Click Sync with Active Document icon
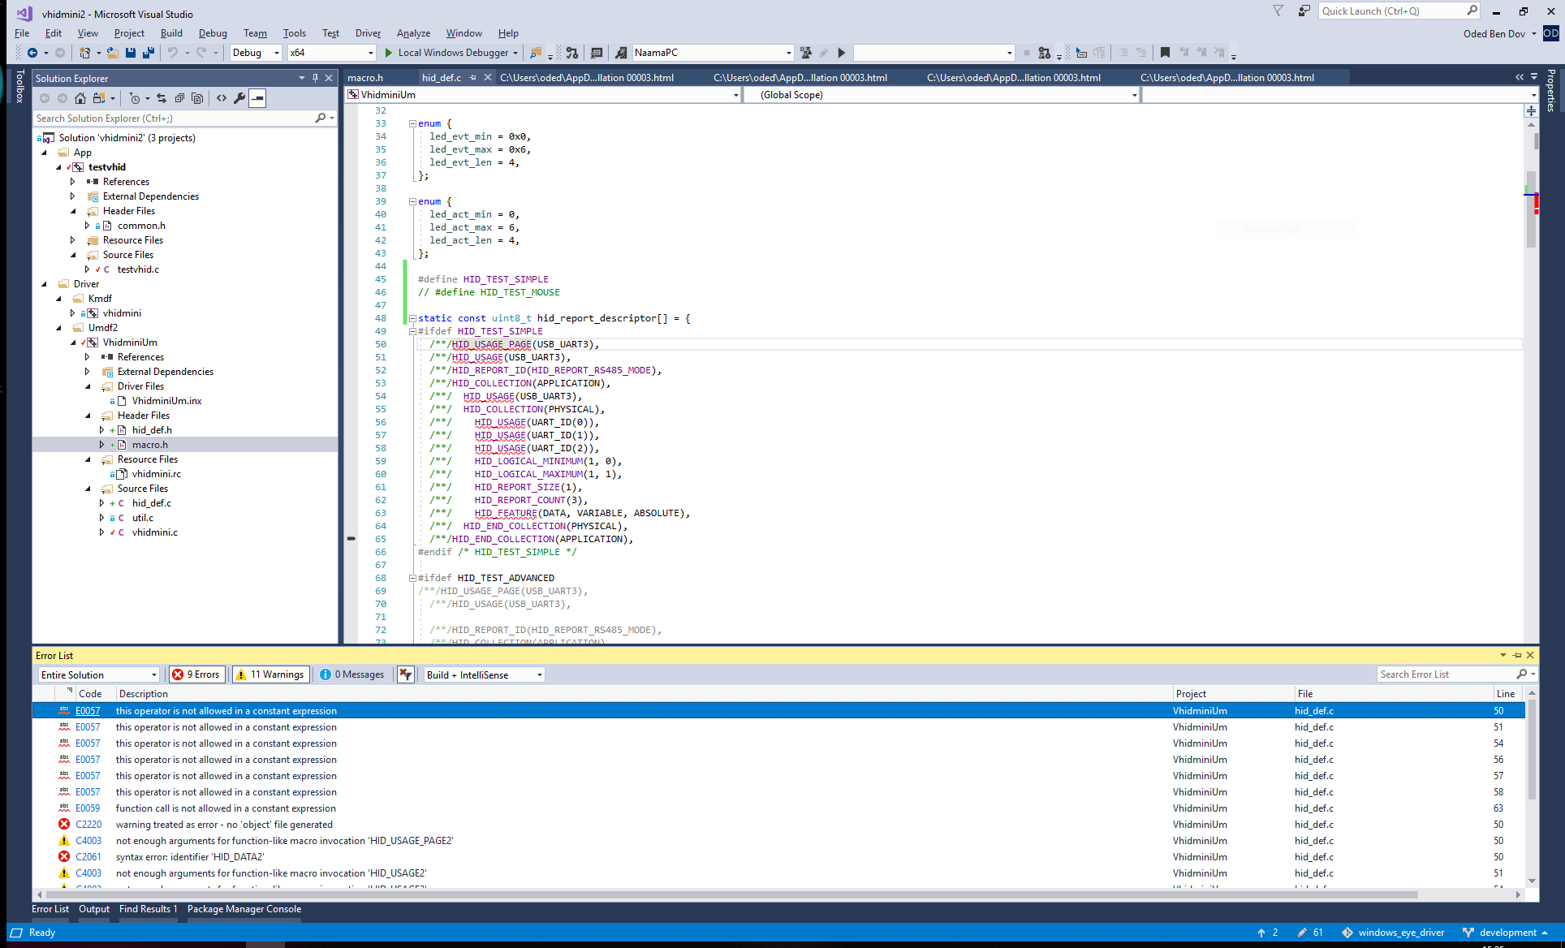 (x=162, y=98)
